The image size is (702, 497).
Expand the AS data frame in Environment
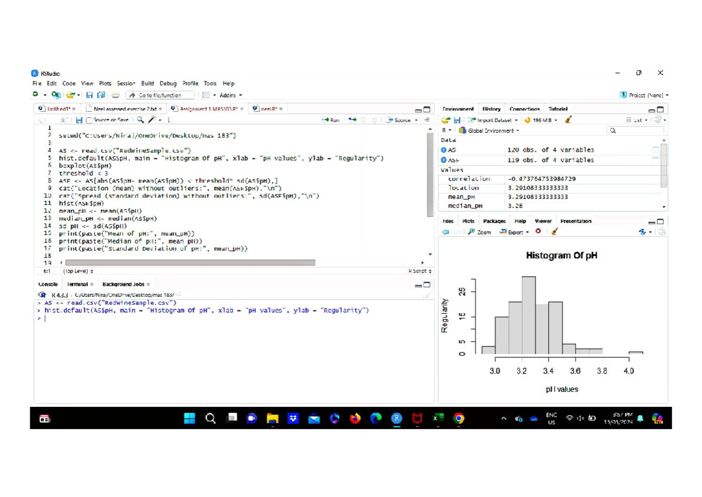click(444, 150)
